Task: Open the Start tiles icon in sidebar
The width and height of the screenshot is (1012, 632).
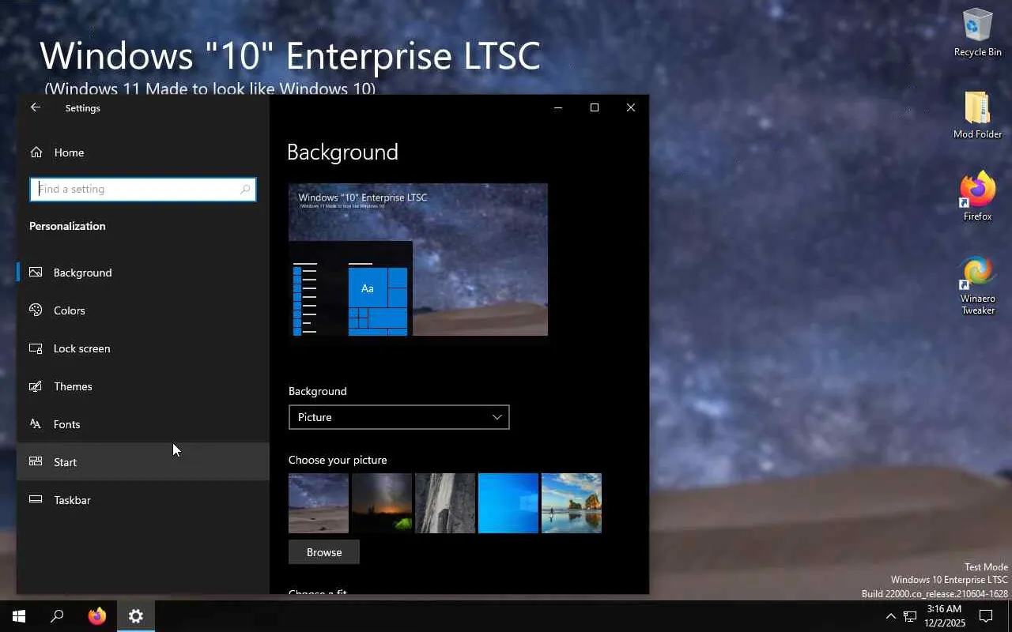Action: tap(36, 462)
